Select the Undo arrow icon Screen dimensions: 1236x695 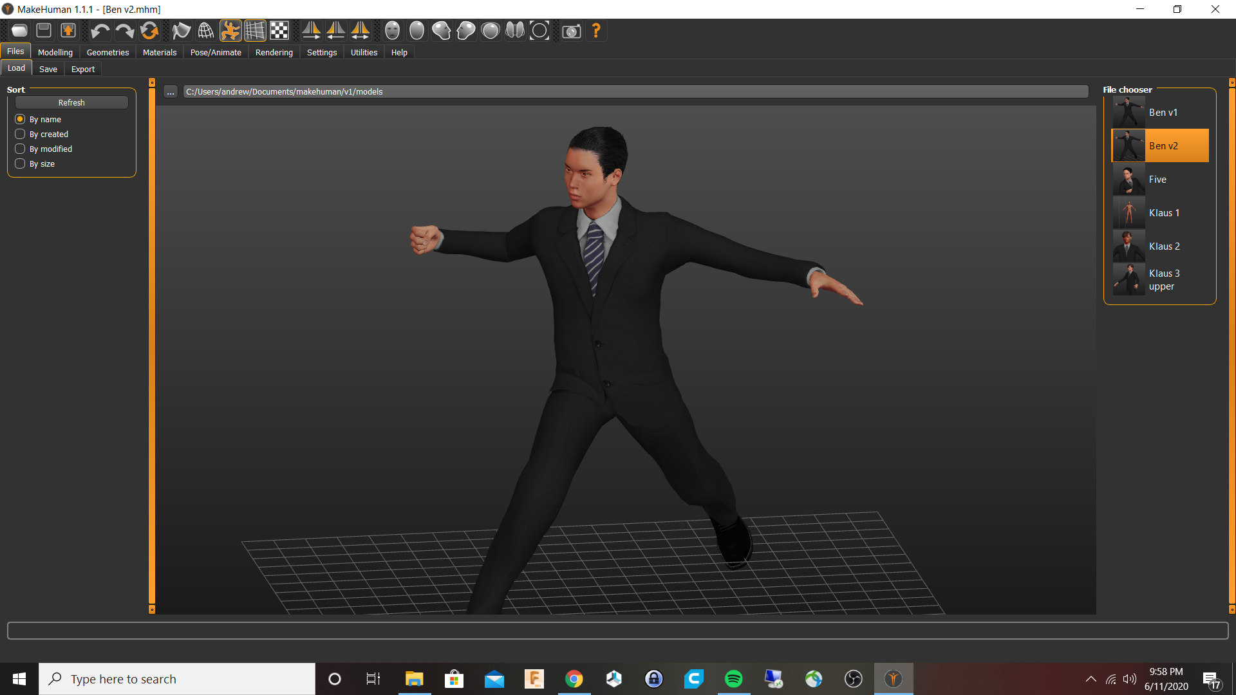pos(100,30)
